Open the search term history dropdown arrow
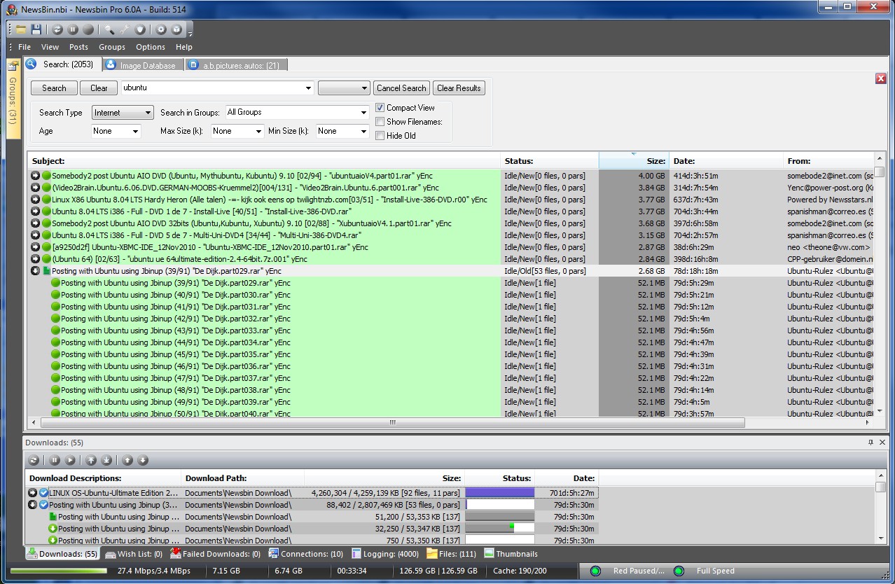 click(x=309, y=88)
